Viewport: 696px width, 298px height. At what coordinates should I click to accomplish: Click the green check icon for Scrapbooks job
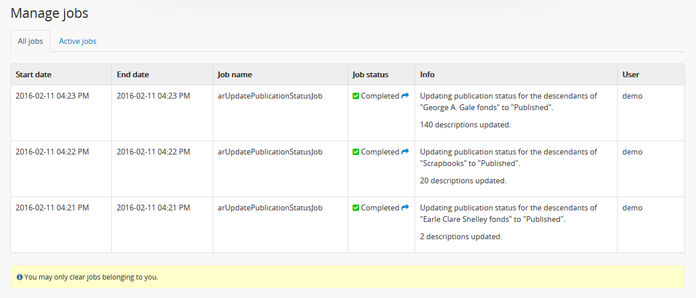pos(356,152)
